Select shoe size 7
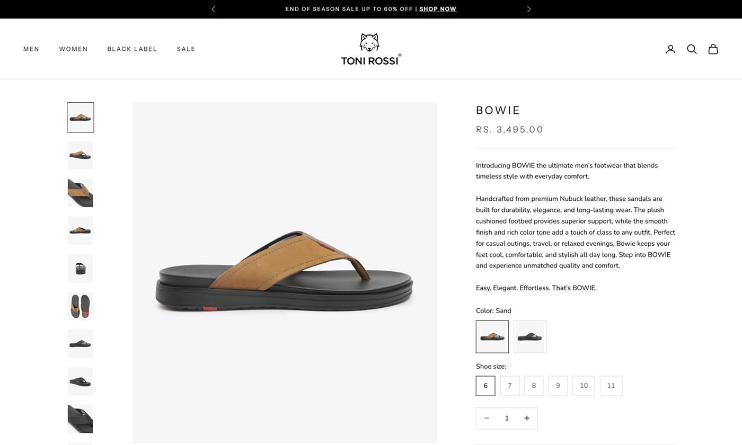This screenshot has height=445, width=742. pyautogui.click(x=510, y=386)
